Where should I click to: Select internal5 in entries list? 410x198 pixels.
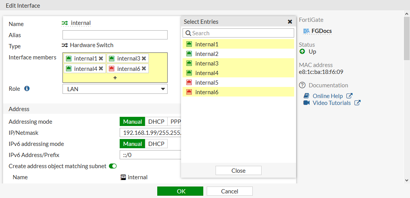[x=206, y=83]
